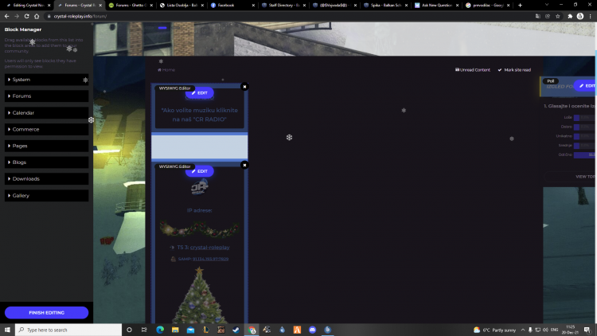Viewport: 597px width, 336px height.
Task: Expand the Commerce block category
Action: pos(46,129)
